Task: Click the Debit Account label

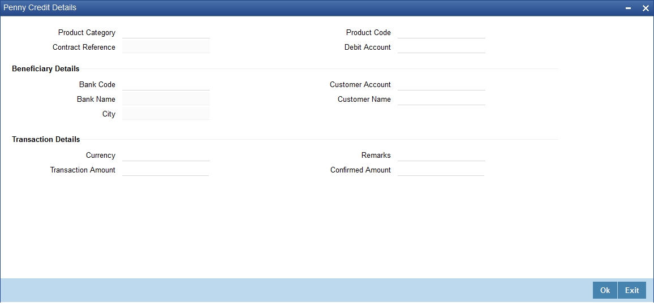Action: (368, 47)
